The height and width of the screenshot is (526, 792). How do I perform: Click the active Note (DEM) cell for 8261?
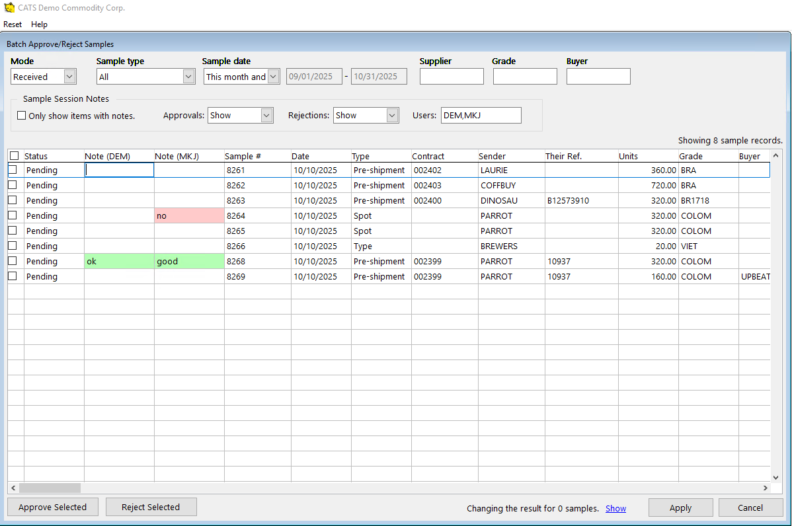point(119,170)
